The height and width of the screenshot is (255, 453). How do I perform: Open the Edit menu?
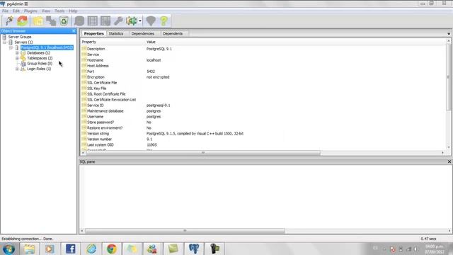click(x=16, y=11)
